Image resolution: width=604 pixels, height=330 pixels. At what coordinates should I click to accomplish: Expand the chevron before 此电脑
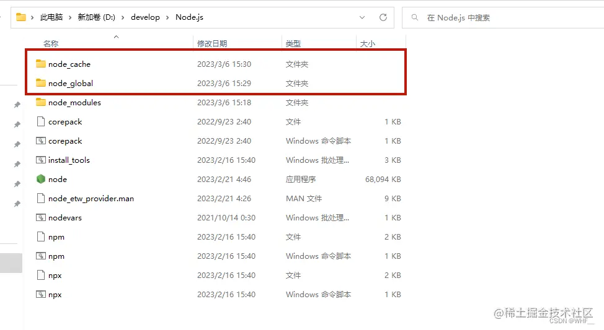coord(32,17)
